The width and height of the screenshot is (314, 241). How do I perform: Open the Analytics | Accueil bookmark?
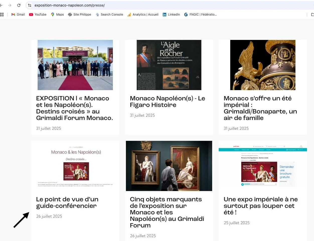click(143, 15)
